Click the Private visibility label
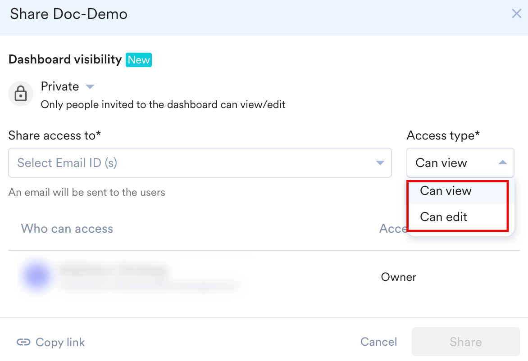 click(x=60, y=86)
